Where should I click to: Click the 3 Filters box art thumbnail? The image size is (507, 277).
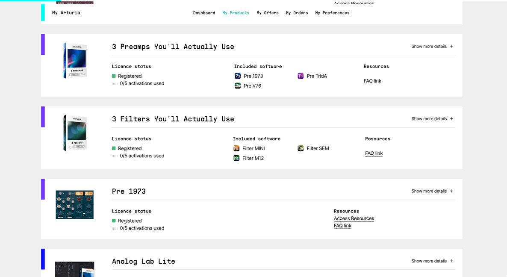pyautogui.click(x=75, y=133)
